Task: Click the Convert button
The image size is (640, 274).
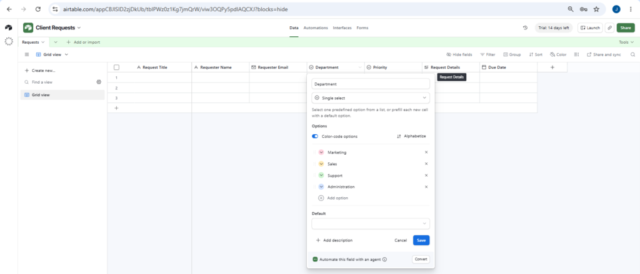Action: (x=421, y=259)
